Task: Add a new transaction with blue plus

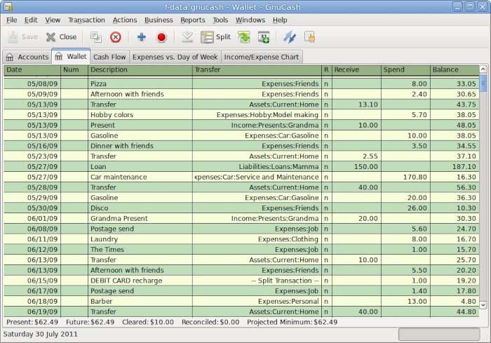Action: [142, 37]
